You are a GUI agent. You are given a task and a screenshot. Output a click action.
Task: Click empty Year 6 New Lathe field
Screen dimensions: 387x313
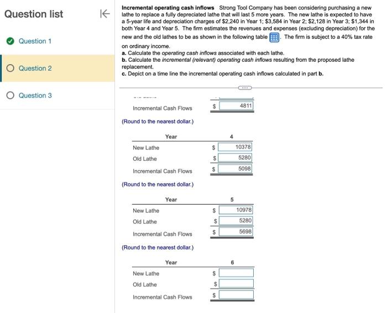[236, 273]
